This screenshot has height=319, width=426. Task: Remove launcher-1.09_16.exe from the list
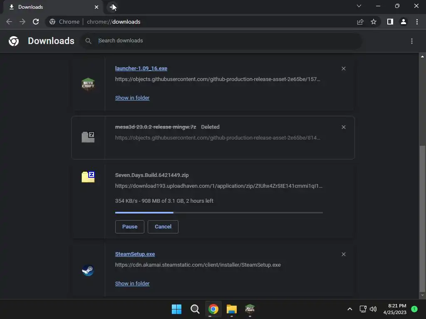(343, 69)
